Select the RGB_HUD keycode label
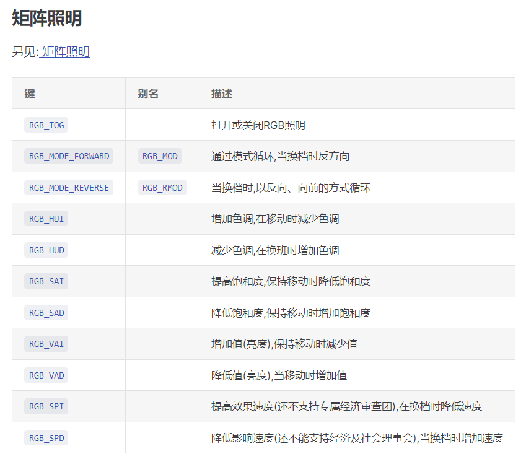The height and width of the screenshot is (464, 526). tap(46, 250)
